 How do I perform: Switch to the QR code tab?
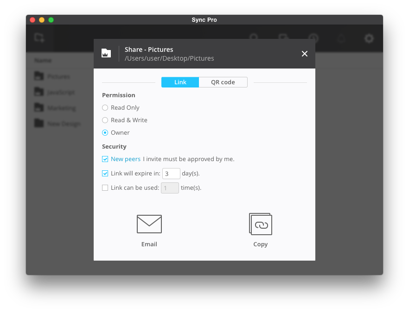coord(223,82)
